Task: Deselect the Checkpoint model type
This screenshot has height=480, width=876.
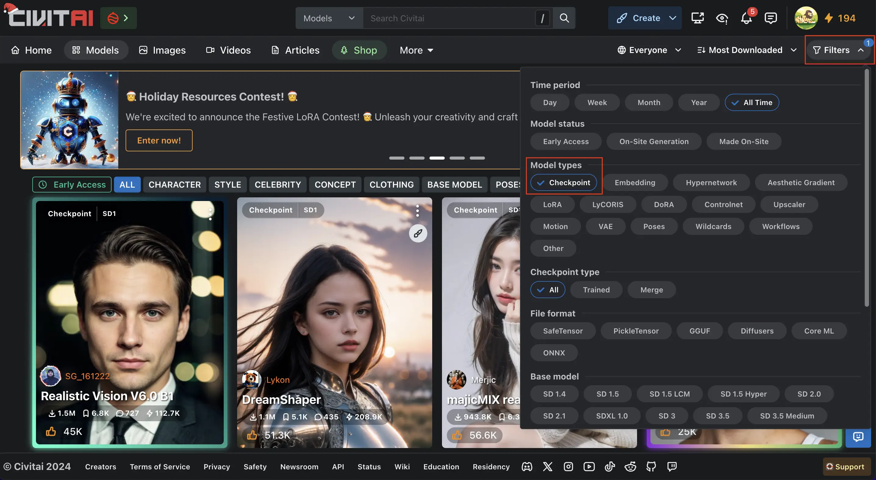Action: (x=564, y=182)
